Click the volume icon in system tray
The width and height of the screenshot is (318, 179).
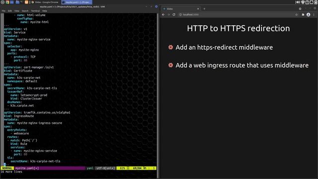point(298,2)
